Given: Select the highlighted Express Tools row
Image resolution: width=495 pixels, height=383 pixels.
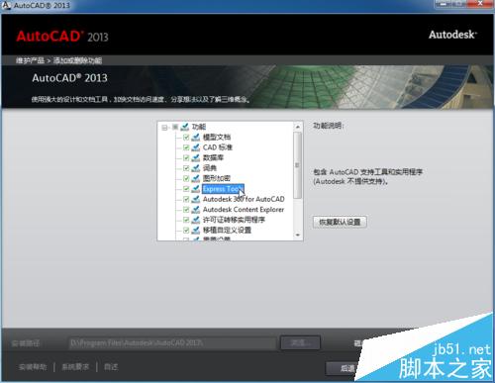Looking at the screenshot, I should (223, 189).
